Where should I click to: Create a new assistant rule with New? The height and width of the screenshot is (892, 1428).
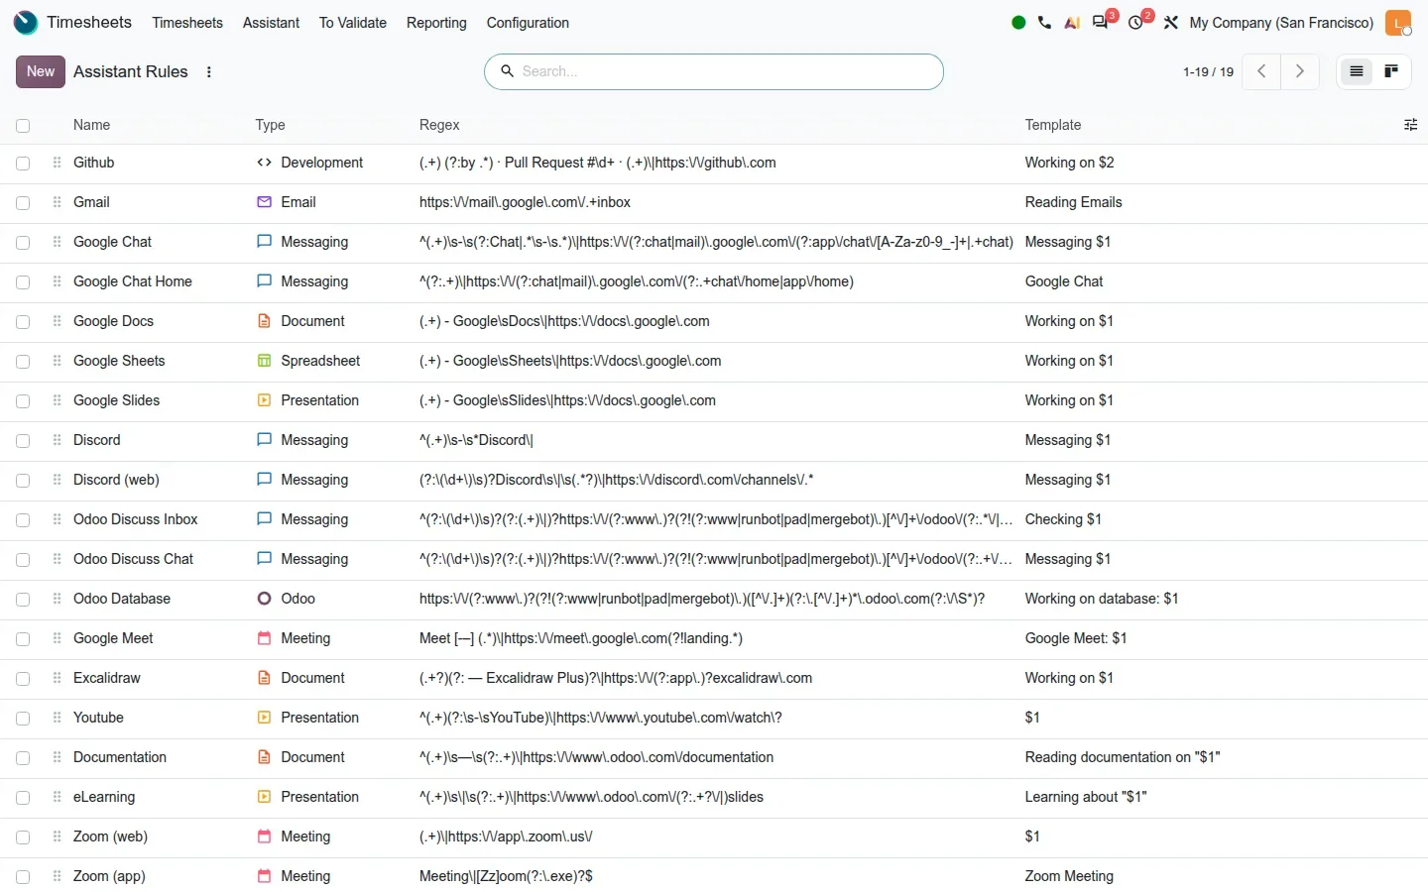point(41,71)
